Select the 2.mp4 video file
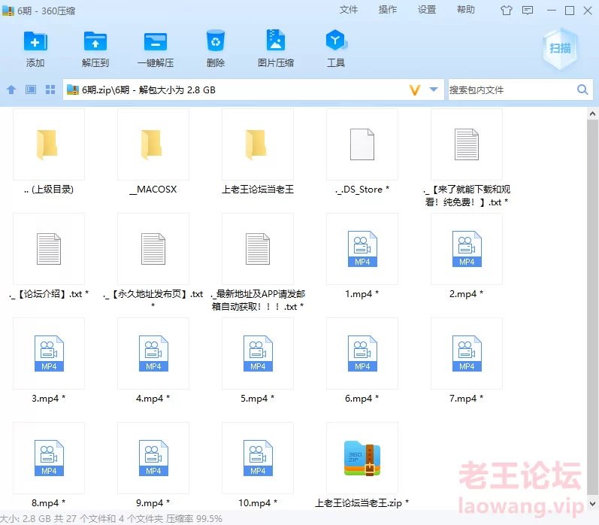The height and width of the screenshot is (525, 599). (x=467, y=257)
